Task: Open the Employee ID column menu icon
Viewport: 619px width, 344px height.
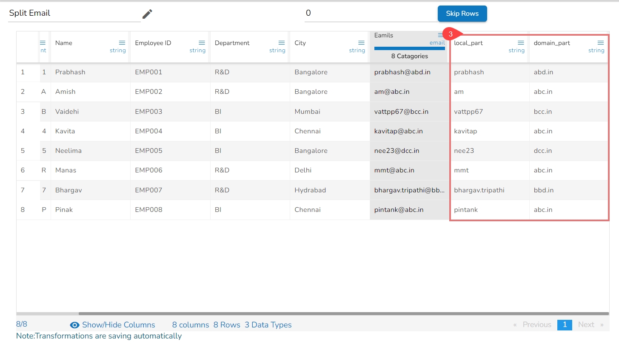Action: click(202, 43)
